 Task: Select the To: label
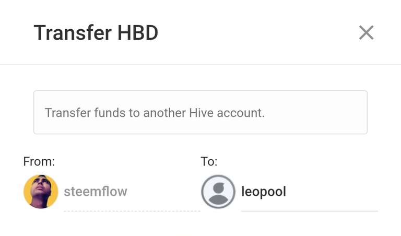pos(209,161)
